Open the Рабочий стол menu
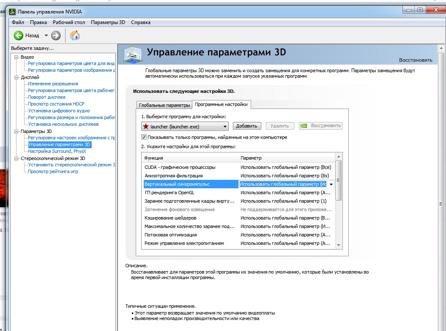Viewport: 446px width, 331px height. click(69, 22)
